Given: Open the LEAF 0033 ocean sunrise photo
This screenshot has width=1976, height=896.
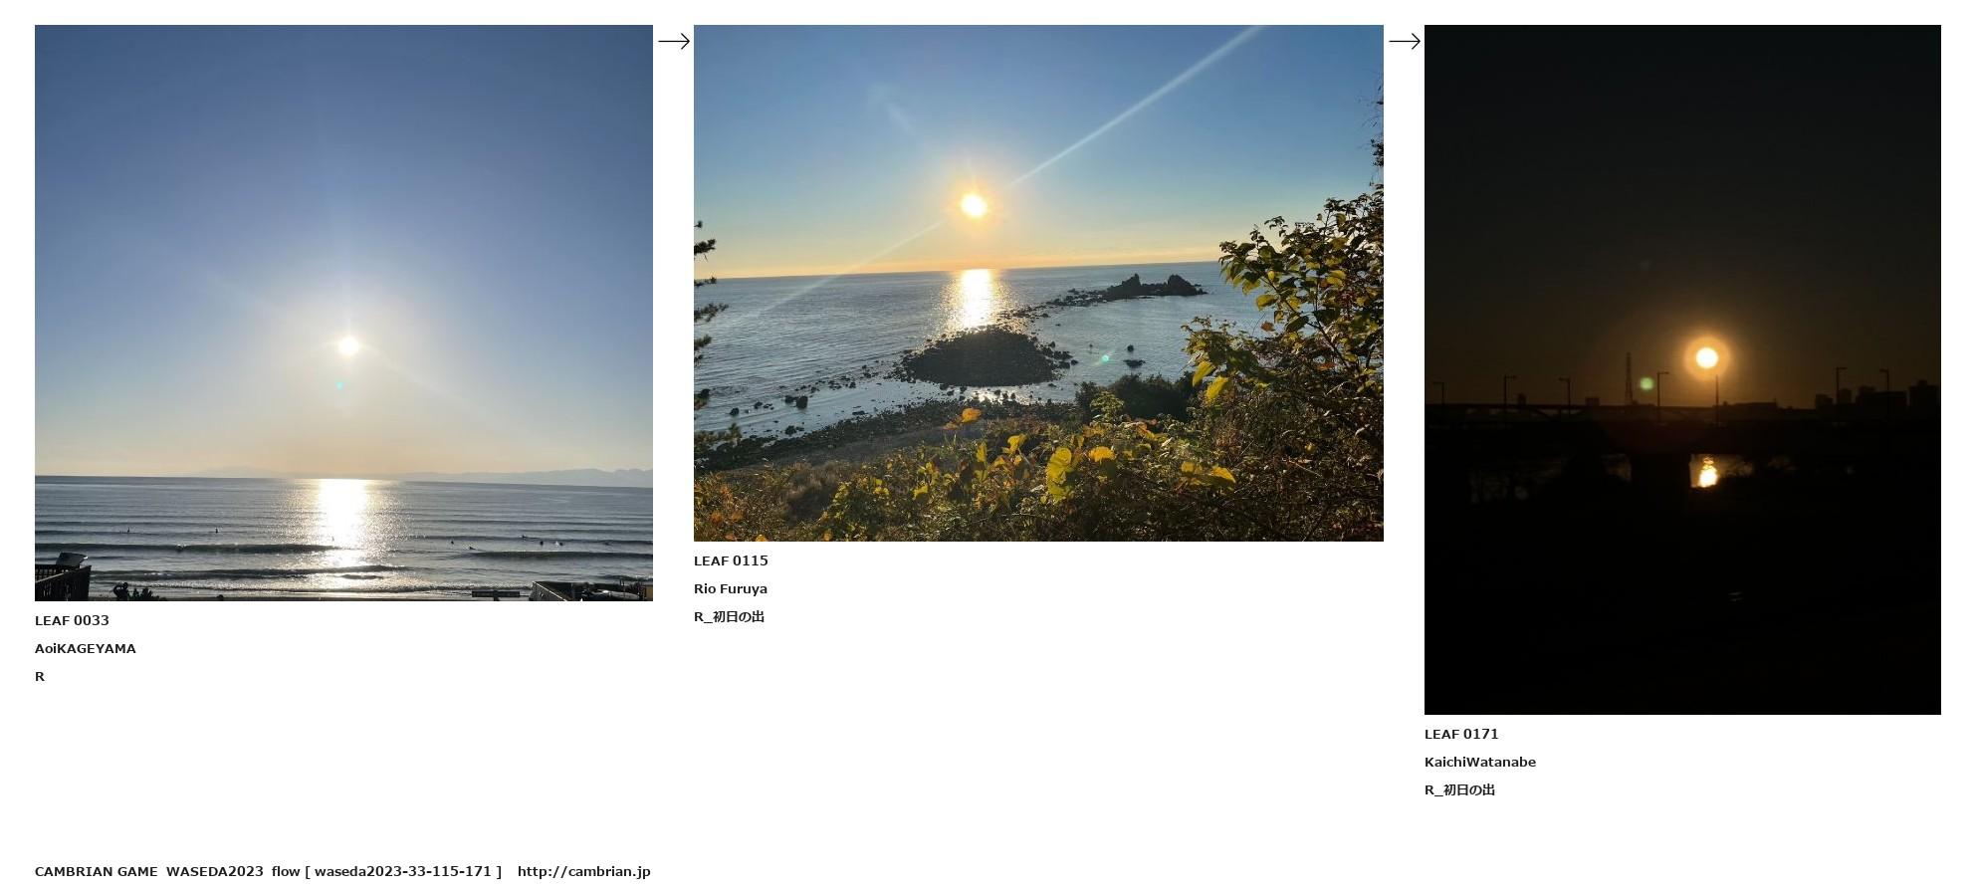Looking at the screenshot, I should click(343, 313).
